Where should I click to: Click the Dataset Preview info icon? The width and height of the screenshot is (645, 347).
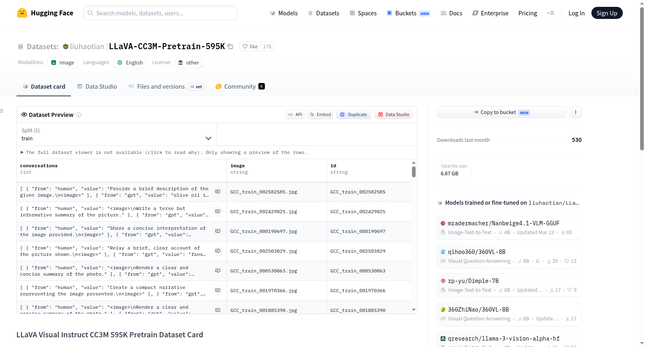pyautogui.click(x=79, y=115)
